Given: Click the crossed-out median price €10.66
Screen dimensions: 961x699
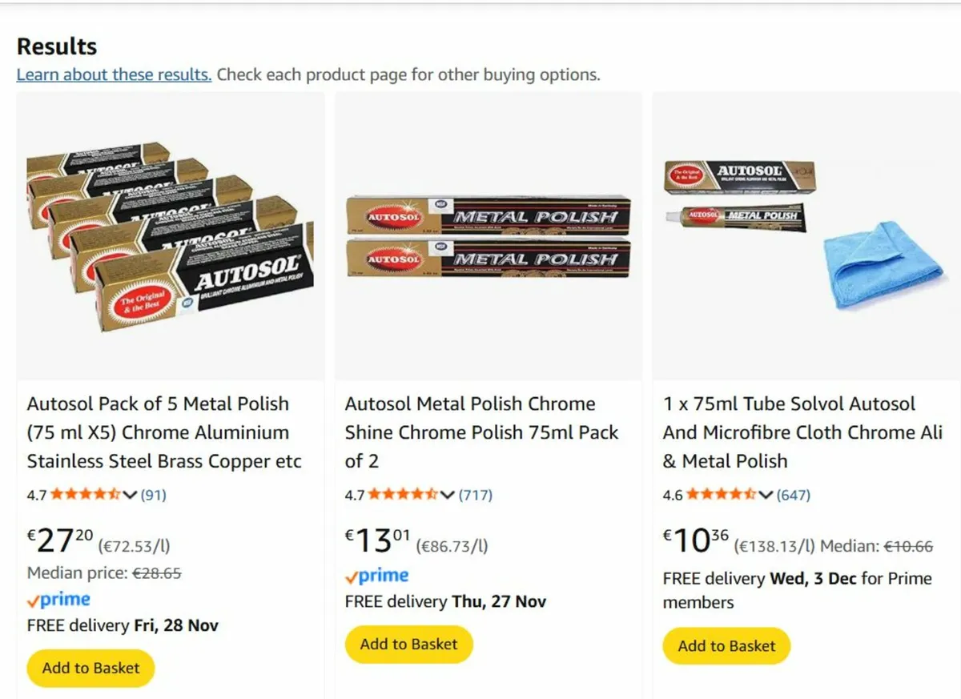Looking at the screenshot, I should click(x=907, y=545).
